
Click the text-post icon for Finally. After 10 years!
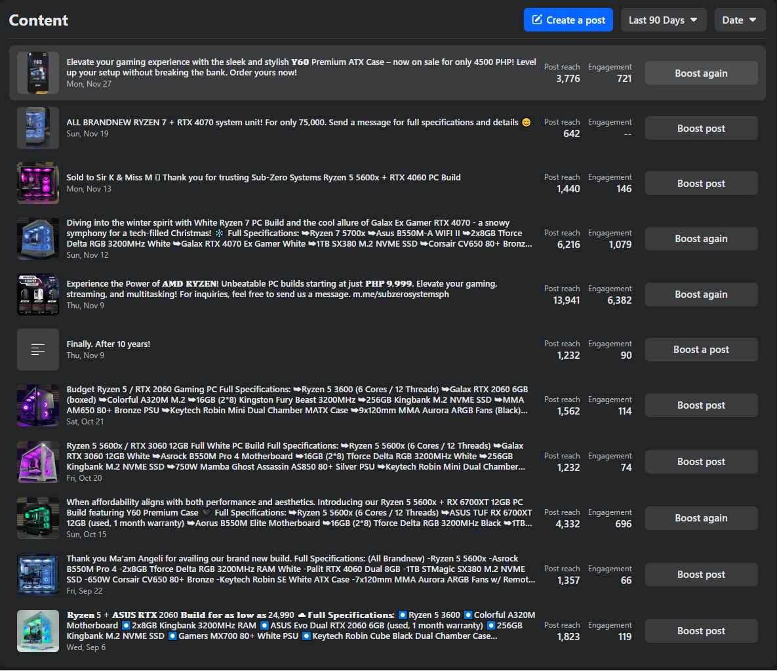(x=38, y=350)
